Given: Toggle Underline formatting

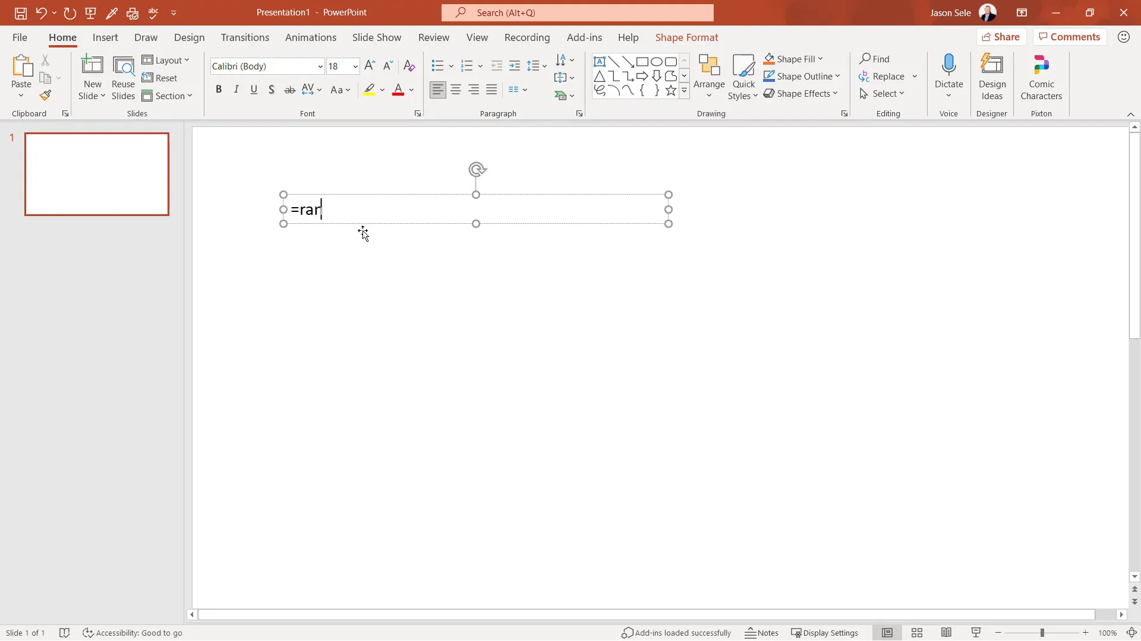Looking at the screenshot, I should point(254,90).
